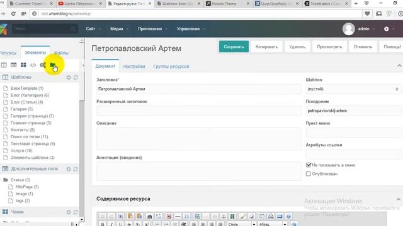Click the Bold button in the editor toolbar
This screenshot has width=403, height=226.
pyautogui.click(x=102, y=224)
